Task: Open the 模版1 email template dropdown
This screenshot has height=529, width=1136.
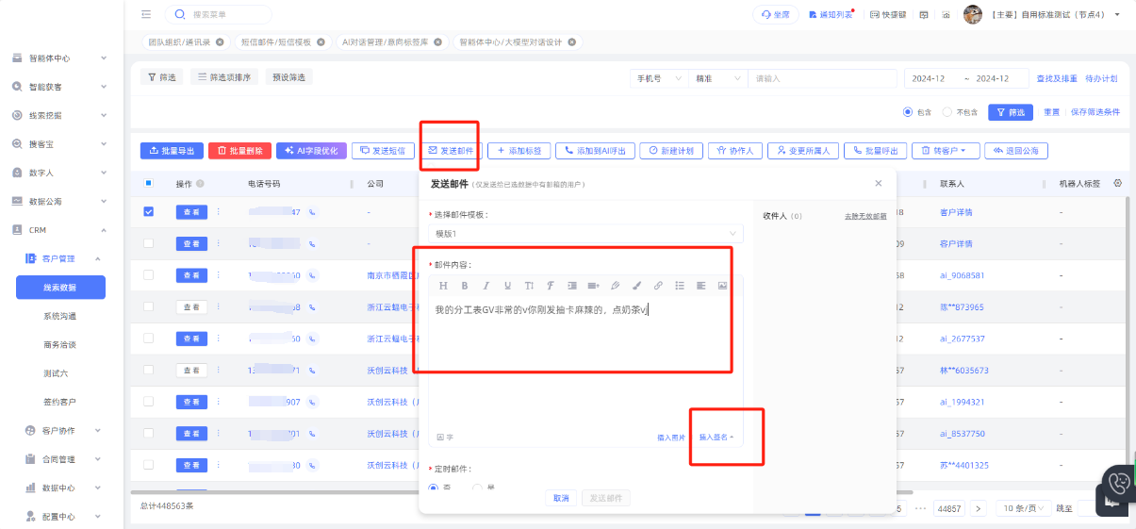Action: [585, 234]
